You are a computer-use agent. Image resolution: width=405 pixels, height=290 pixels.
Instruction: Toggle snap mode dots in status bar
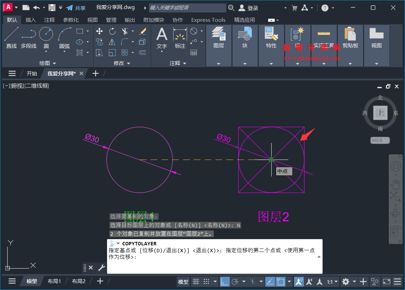[206, 281]
